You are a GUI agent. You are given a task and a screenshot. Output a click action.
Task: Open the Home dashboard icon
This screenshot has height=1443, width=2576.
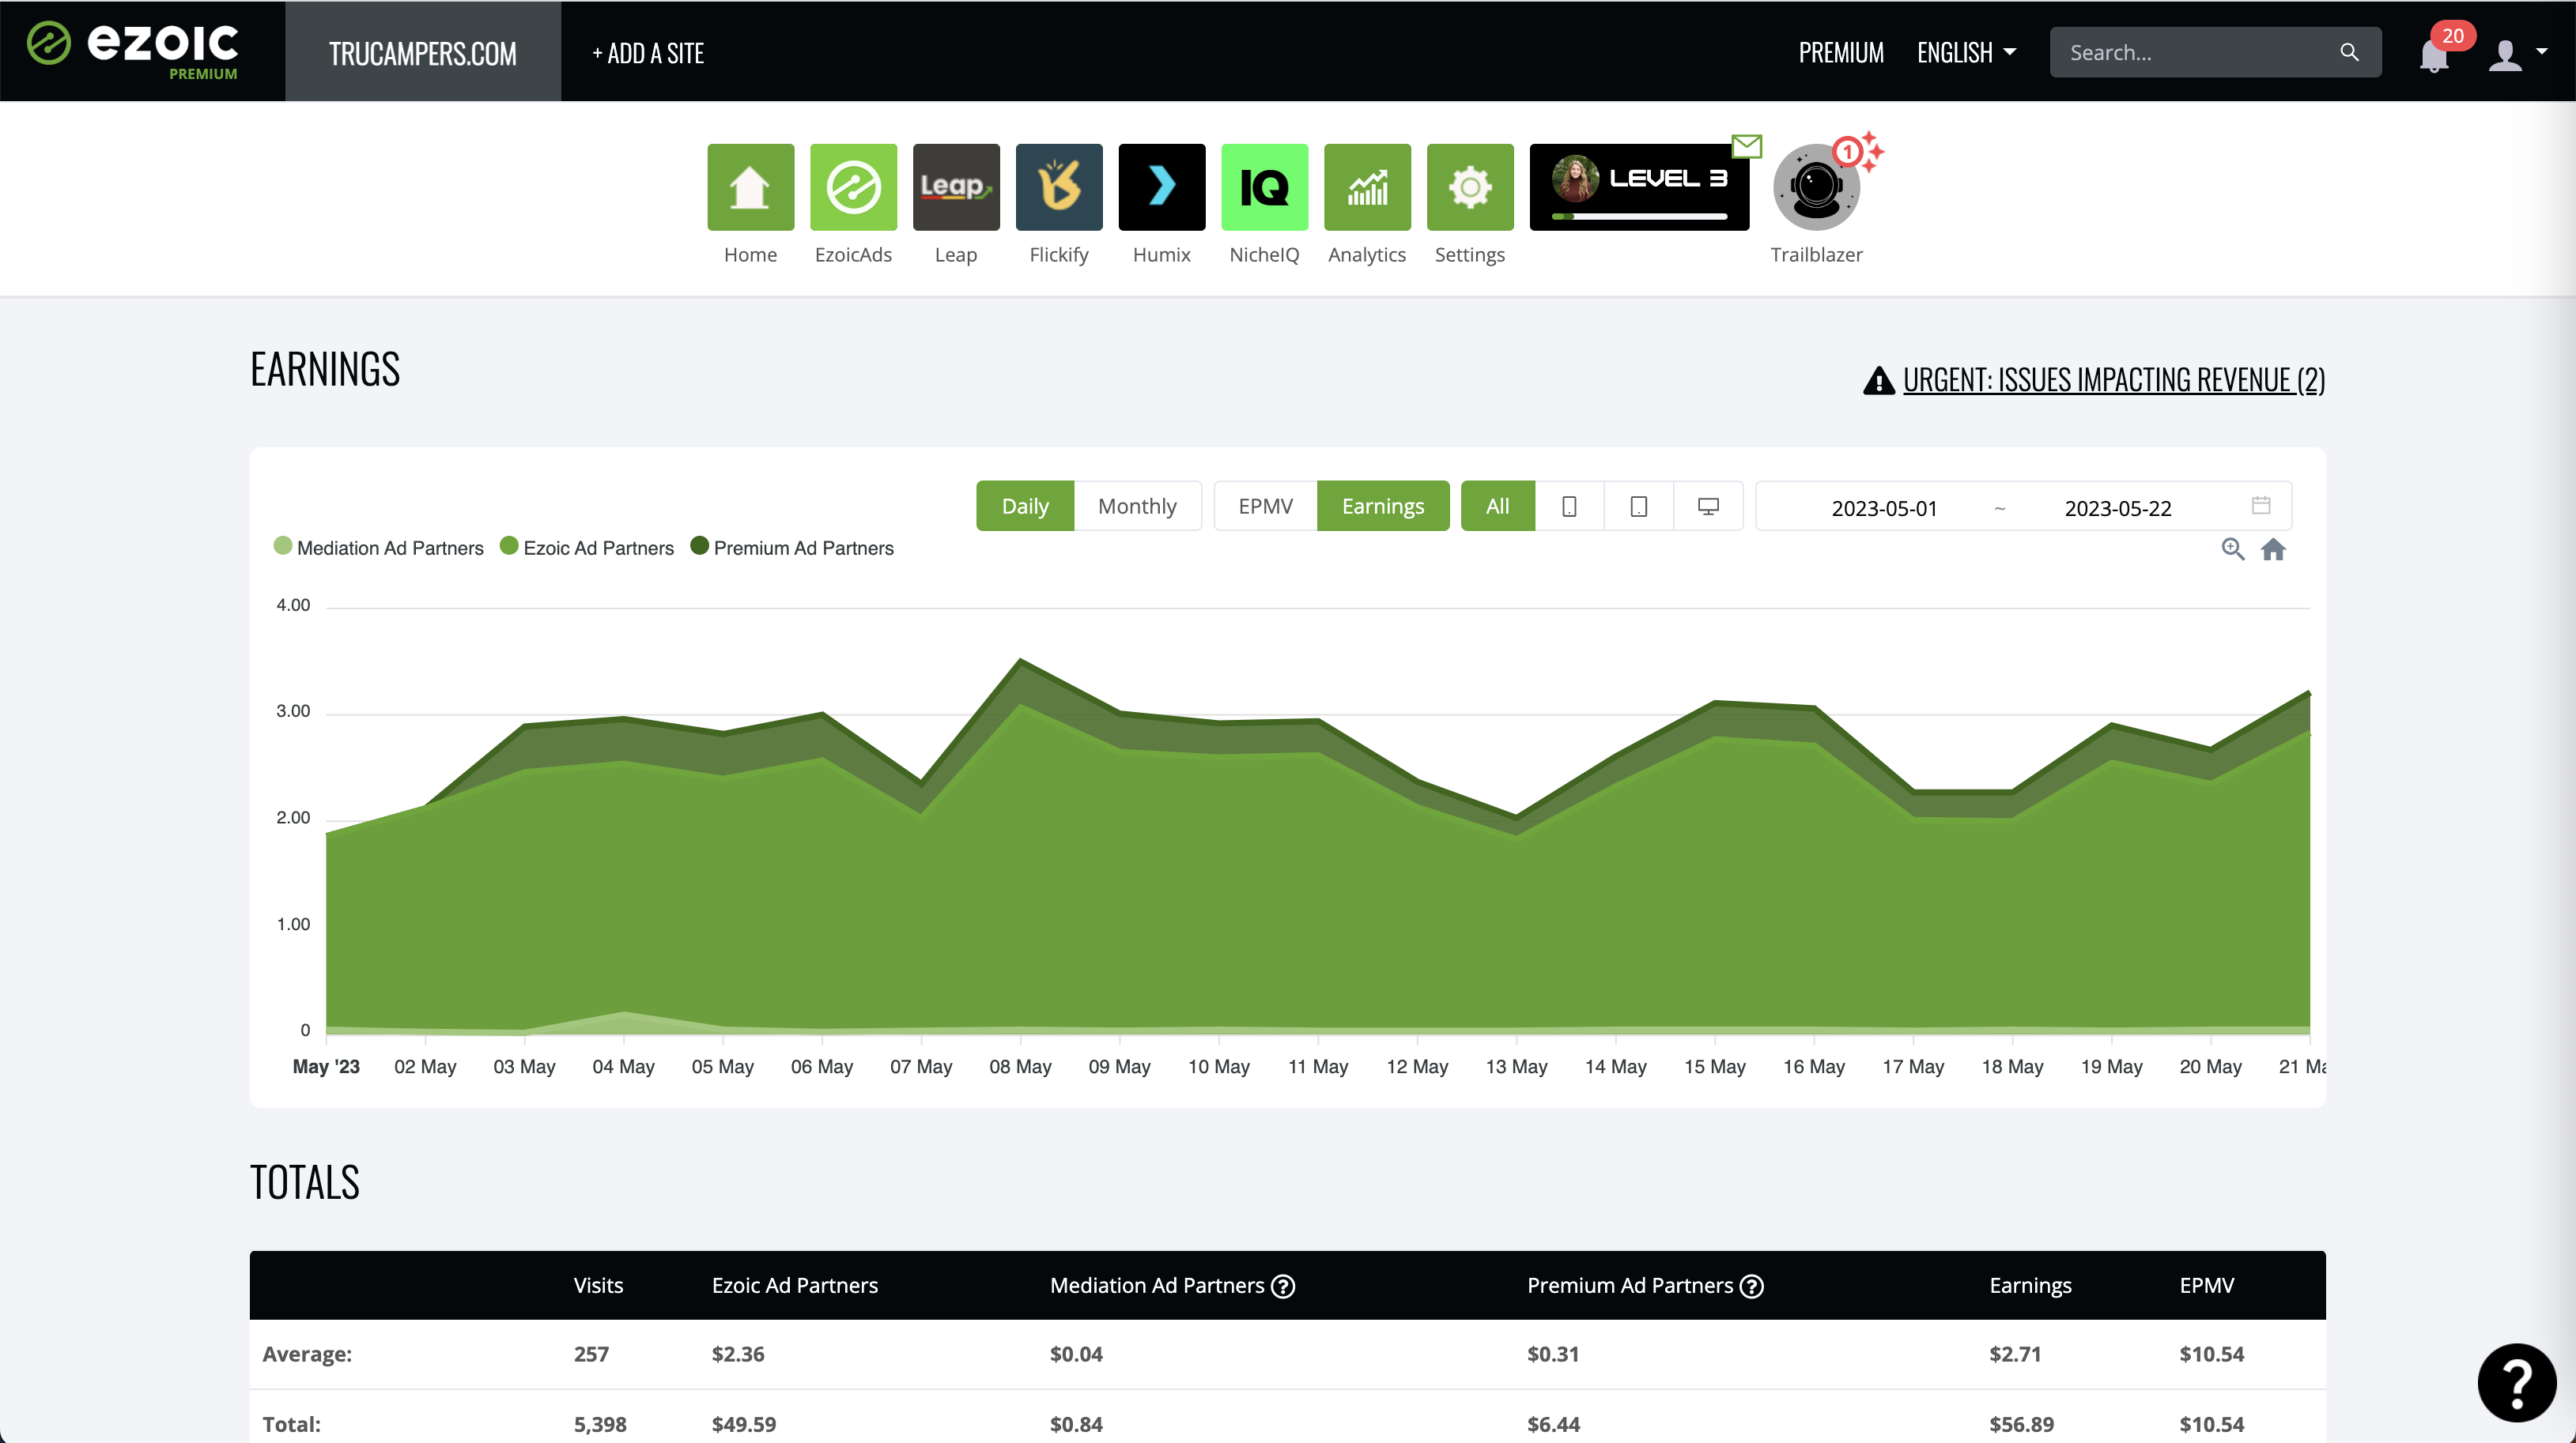pos(750,186)
